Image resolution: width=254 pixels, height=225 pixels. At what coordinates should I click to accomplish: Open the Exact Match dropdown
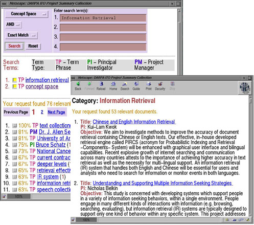(x=21, y=35)
